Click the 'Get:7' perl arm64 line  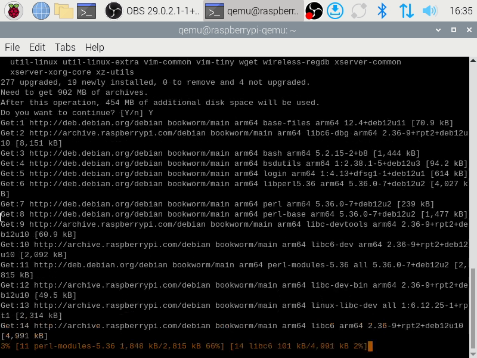click(x=217, y=204)
